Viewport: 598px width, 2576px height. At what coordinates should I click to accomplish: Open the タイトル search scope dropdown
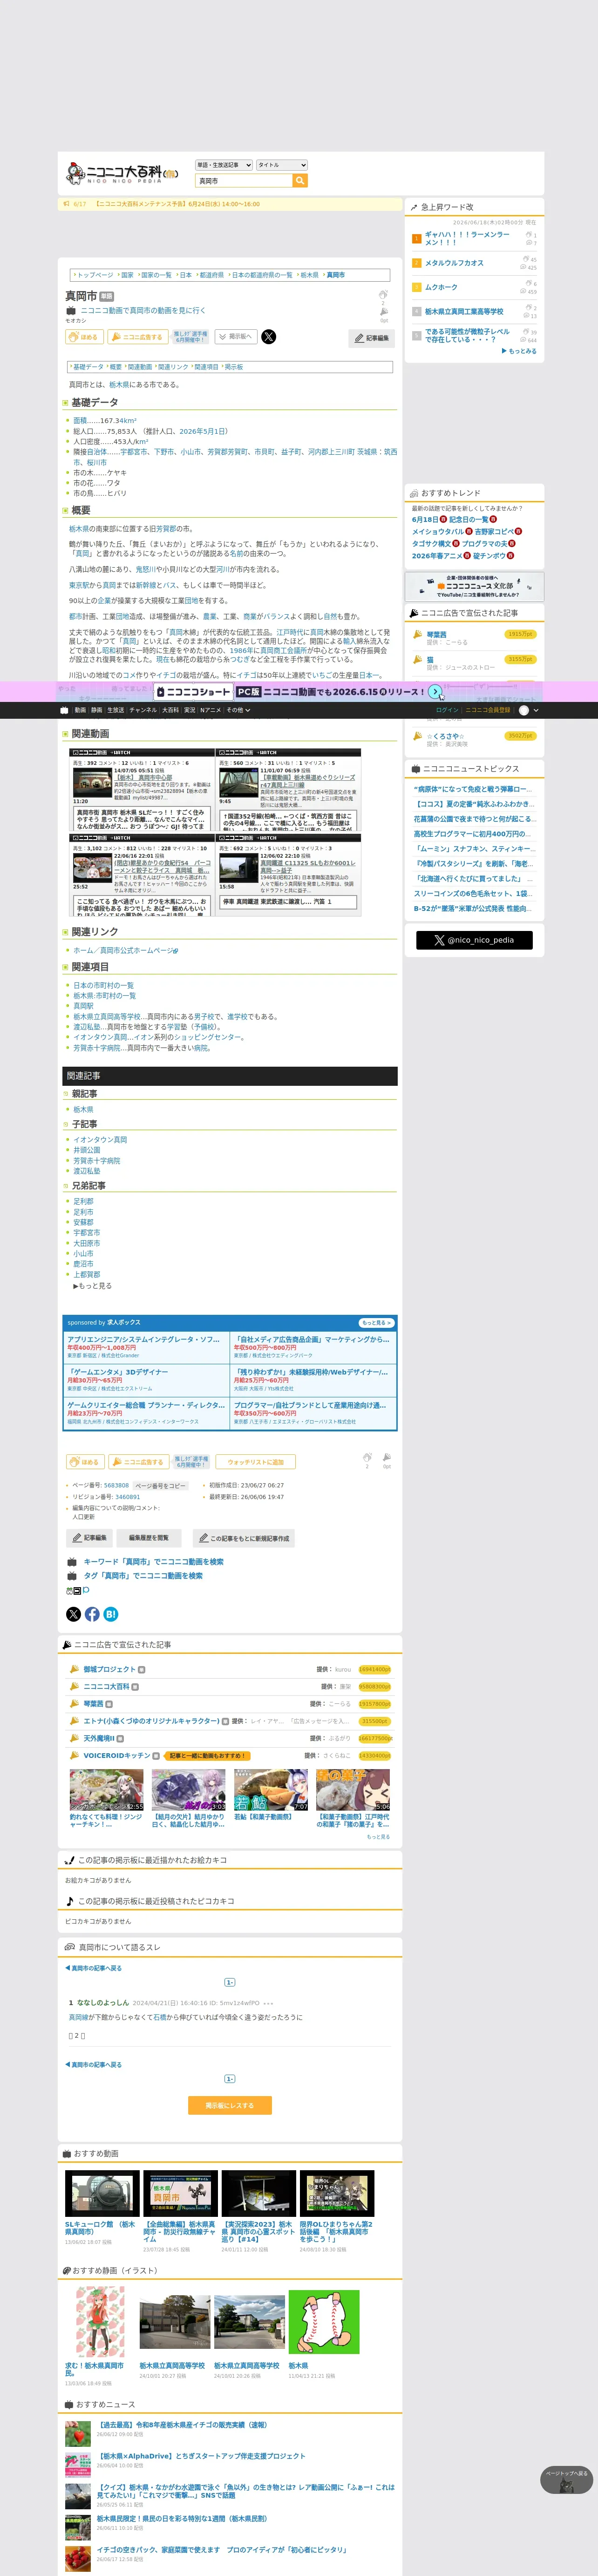(281, 165)
